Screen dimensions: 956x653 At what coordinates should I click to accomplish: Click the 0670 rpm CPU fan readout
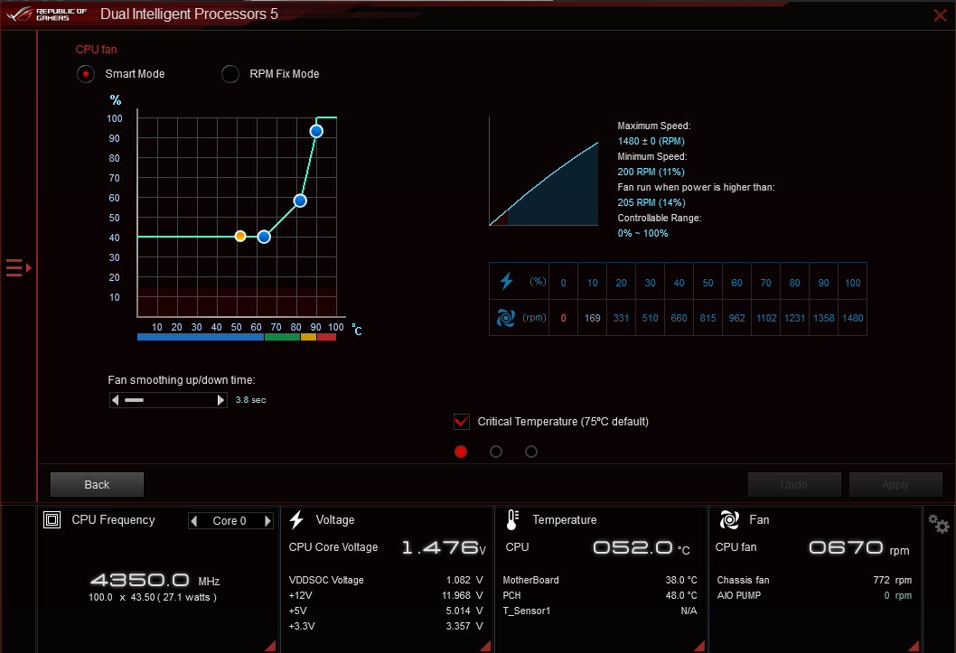coord(859,547)
